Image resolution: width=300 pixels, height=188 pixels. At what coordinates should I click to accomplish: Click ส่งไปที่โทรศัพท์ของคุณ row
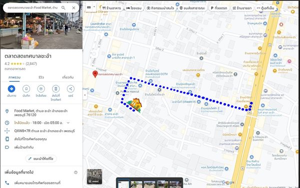pyautogui.click(x=41, y=139)
